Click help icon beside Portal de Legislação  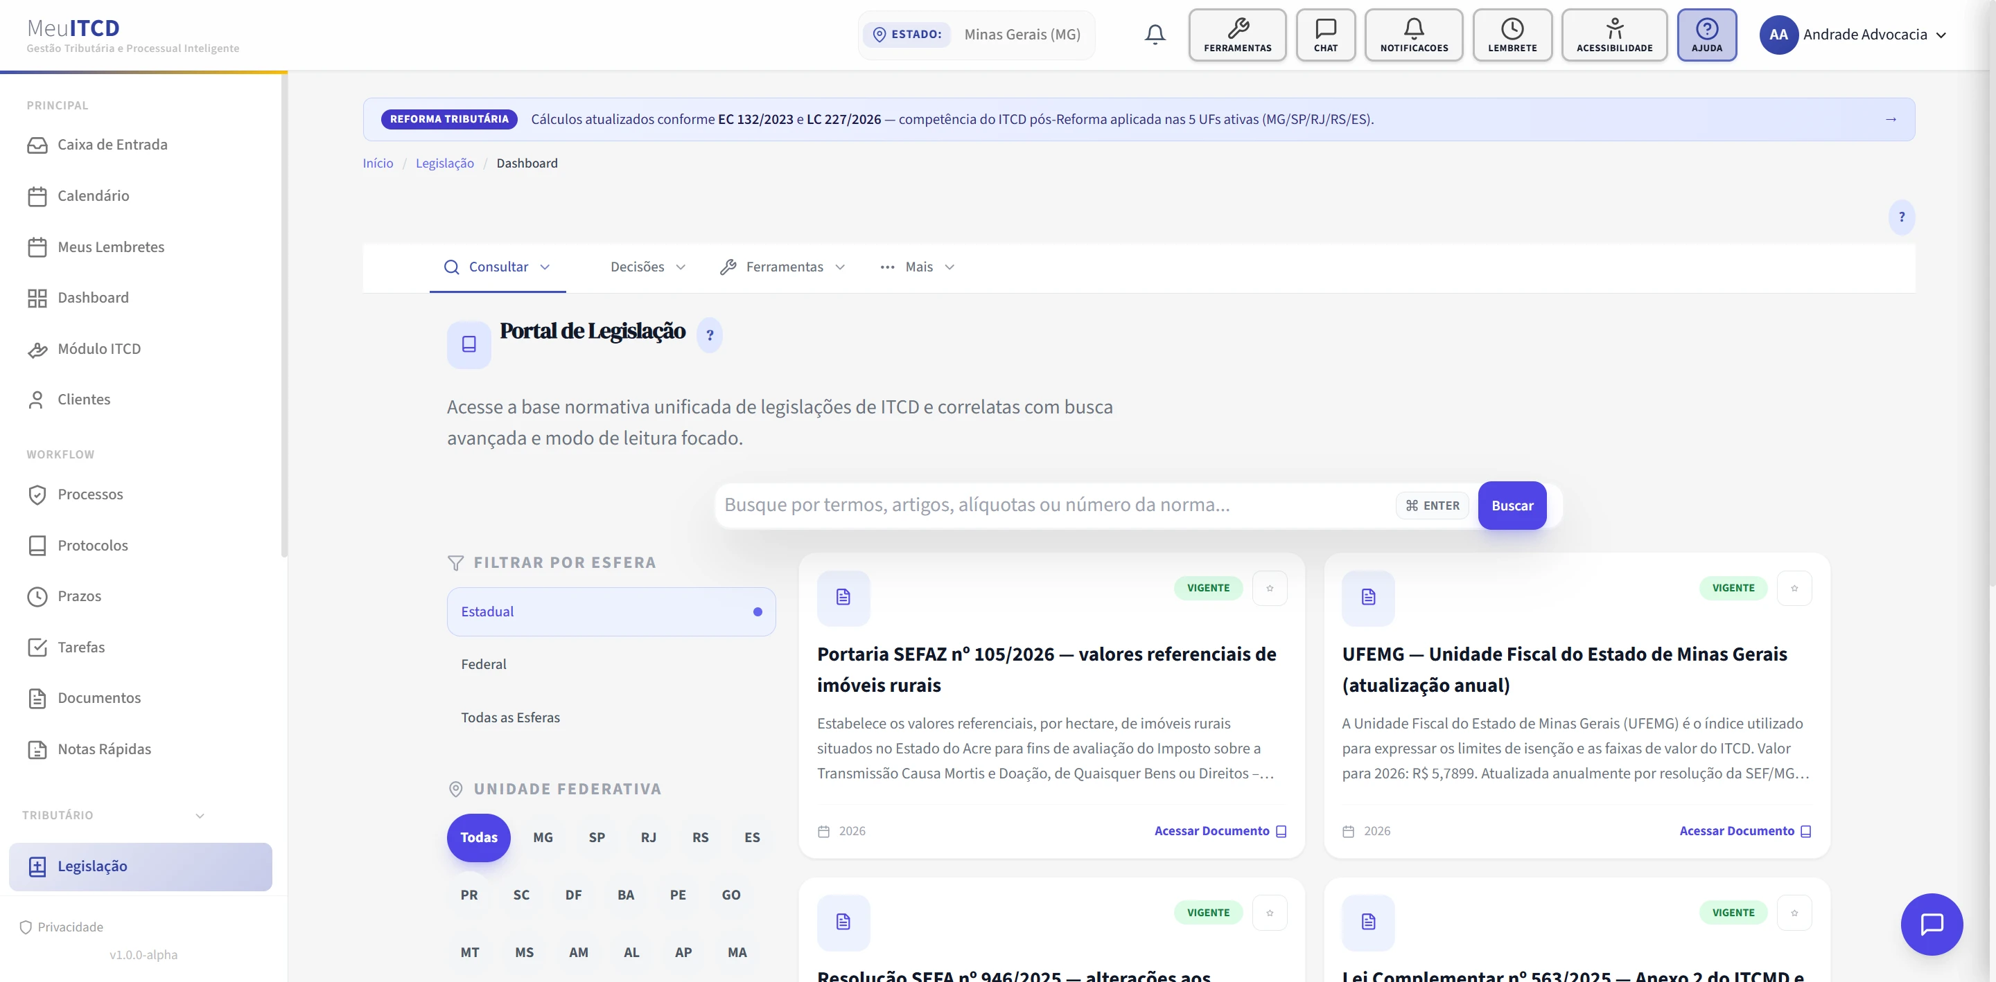coord(709,335)
